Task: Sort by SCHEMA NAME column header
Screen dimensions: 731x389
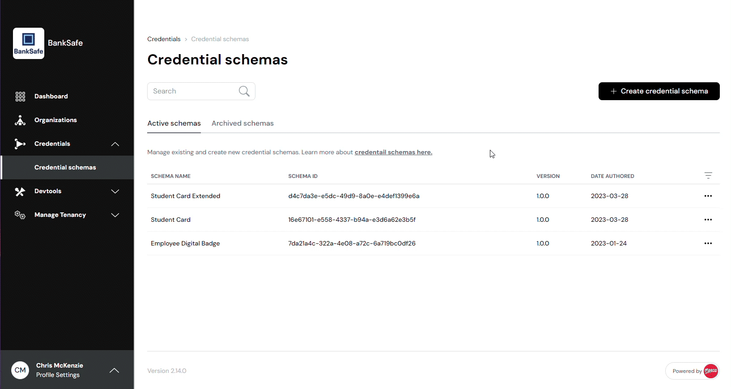Action: point(170,176)
